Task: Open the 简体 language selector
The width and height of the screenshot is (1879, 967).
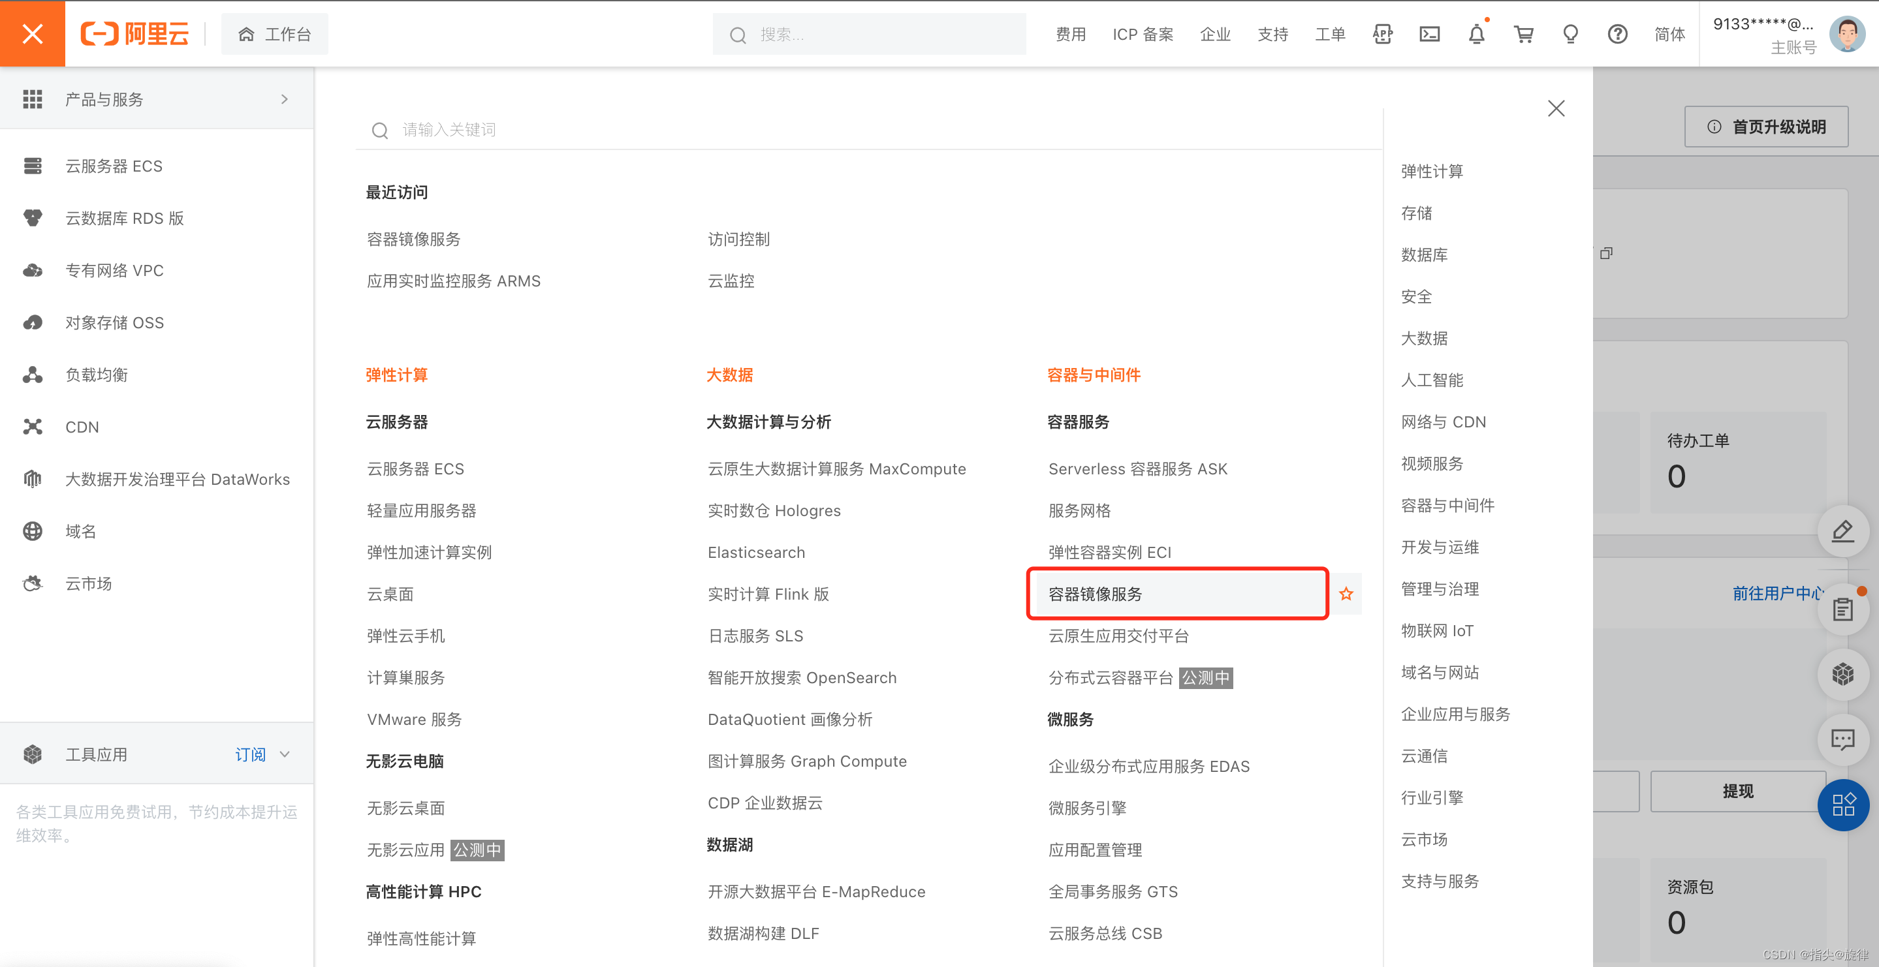Action: point(1669,35)
